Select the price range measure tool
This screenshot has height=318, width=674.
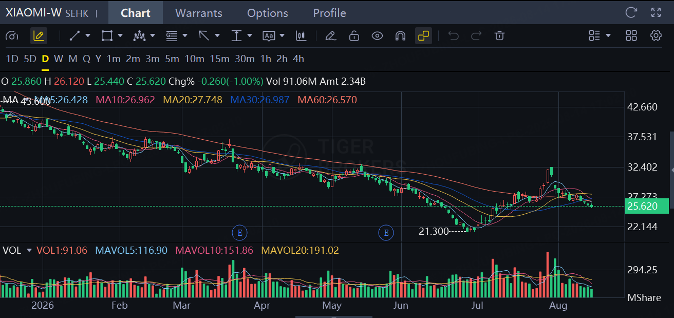click(x=236, y=36)
